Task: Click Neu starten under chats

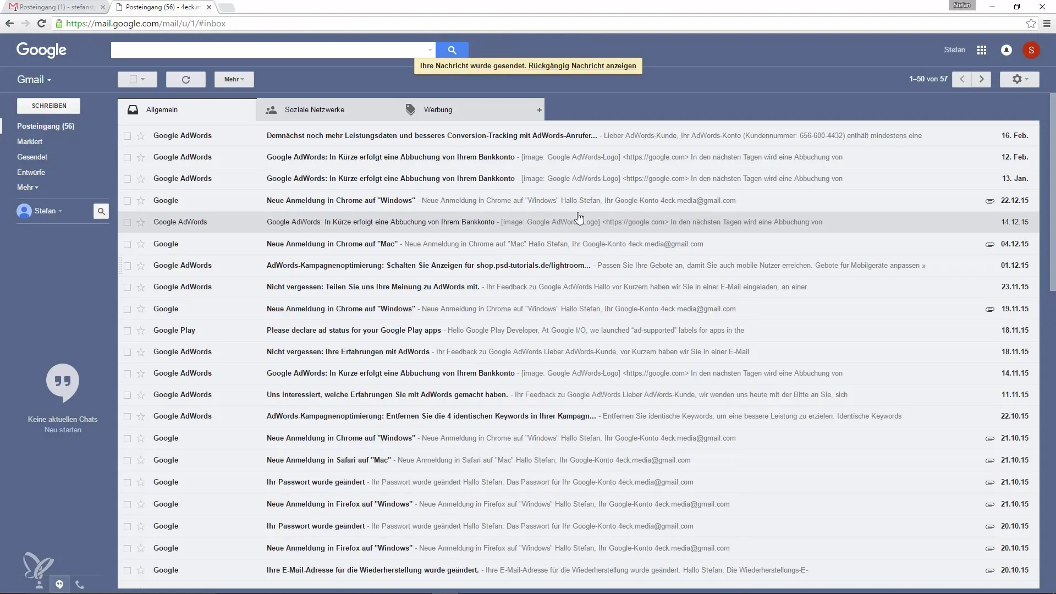Action: click(63, 430)
